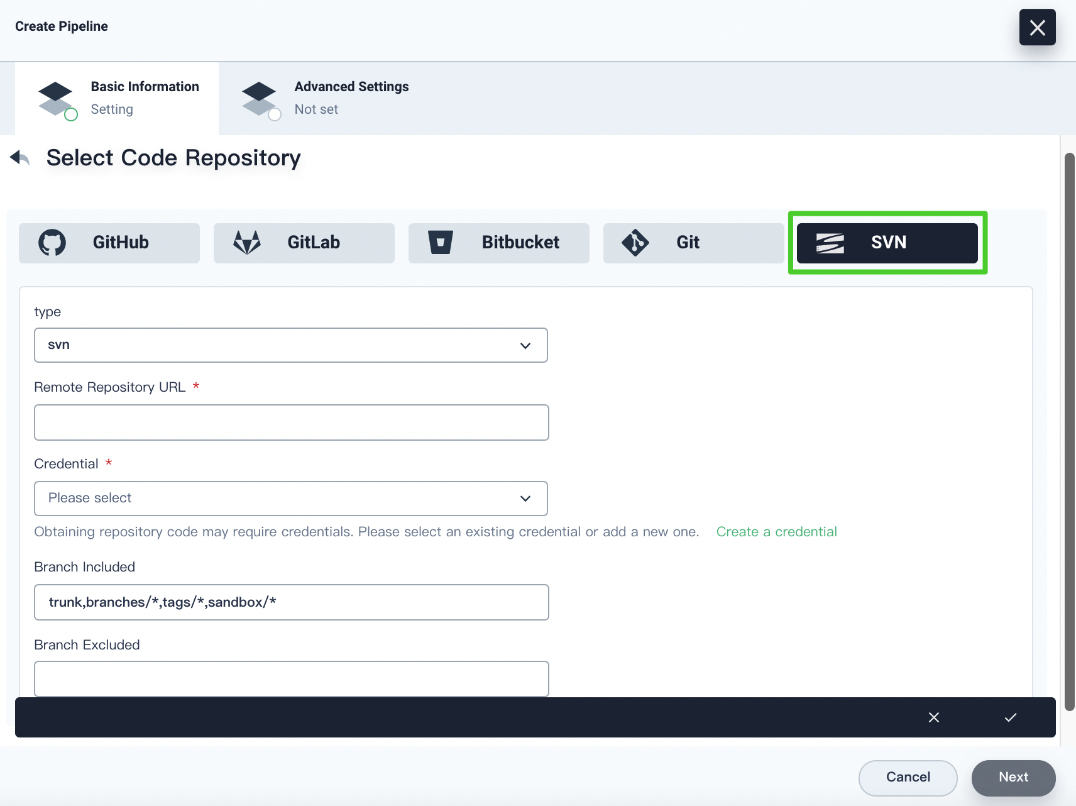Click the Bitbucket bucket icon
Screen dimensions: 1076x806
pyautogui.click(x=441, y=243)
